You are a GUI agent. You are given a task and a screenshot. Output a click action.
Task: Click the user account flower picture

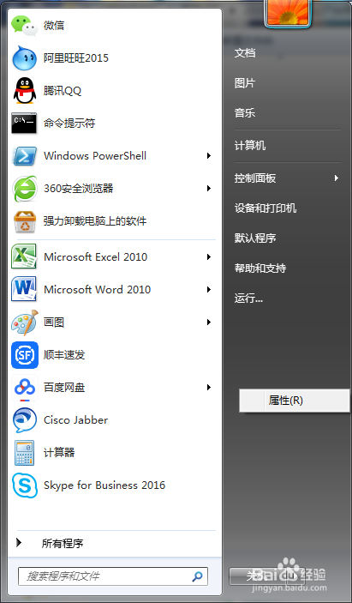coord(288,12)
